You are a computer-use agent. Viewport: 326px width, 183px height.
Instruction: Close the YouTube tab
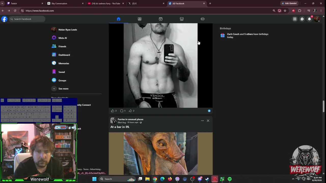(x=123, y=4)
